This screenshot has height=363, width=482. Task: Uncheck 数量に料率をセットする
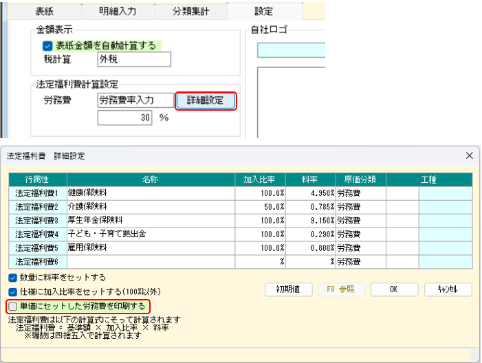click(x=13, y=278)
